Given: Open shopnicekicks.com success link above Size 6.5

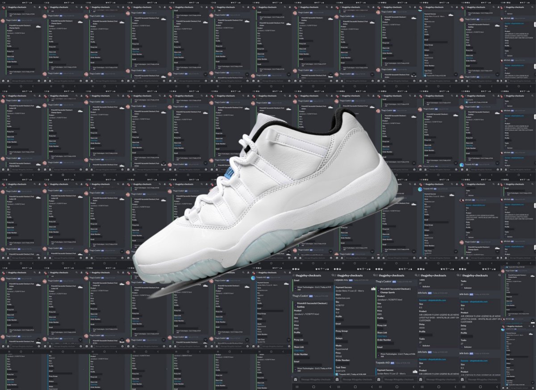Looking at the screenshot, I should click(474, 302).
